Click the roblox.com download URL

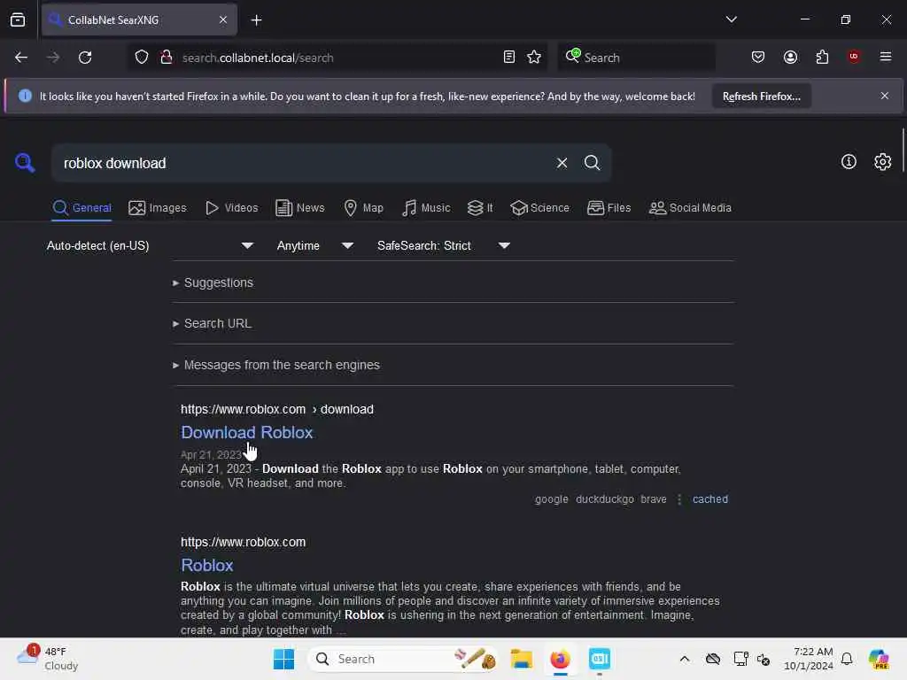tap(277, 409)
